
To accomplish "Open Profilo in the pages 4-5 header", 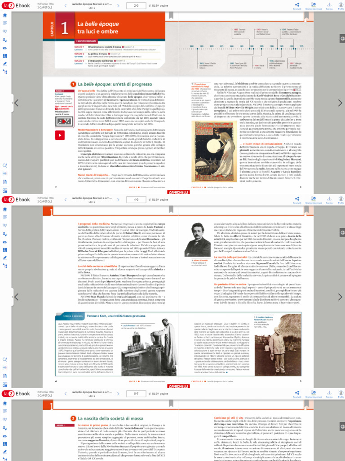I will (341, 200).
